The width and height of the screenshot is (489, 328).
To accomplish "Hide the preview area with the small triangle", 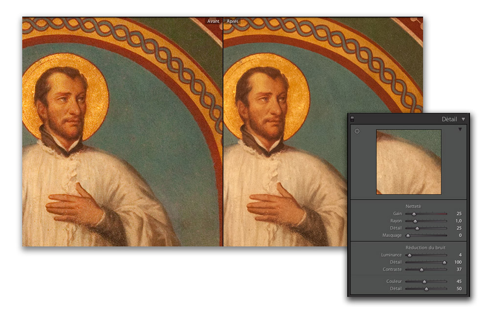I will tap(460, 129).
